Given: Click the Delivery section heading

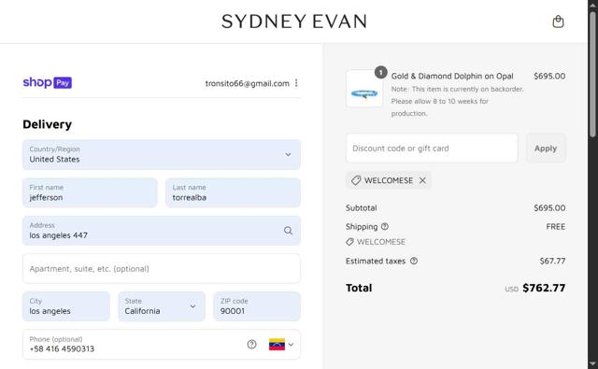Looking at the screenshot, I should (48, 124).
